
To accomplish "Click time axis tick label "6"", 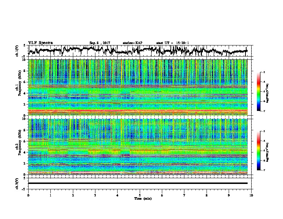I will (162, 195).
